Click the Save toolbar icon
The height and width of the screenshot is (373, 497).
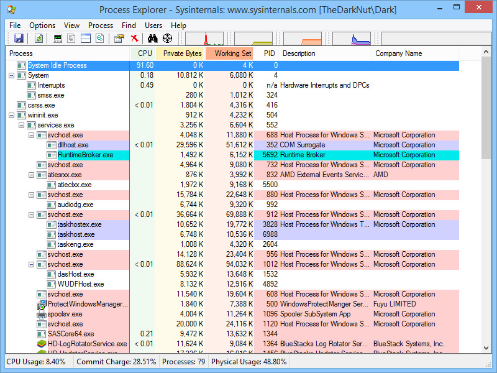(19, 39)
